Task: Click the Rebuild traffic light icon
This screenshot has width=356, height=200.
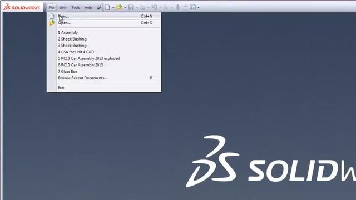Action: pos(178,7)
